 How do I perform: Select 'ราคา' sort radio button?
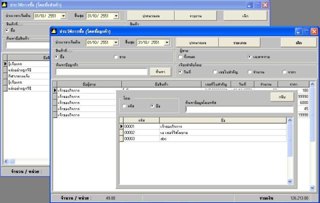pos(283,72)
